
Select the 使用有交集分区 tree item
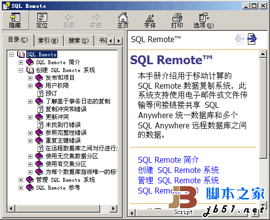point(66,164)
